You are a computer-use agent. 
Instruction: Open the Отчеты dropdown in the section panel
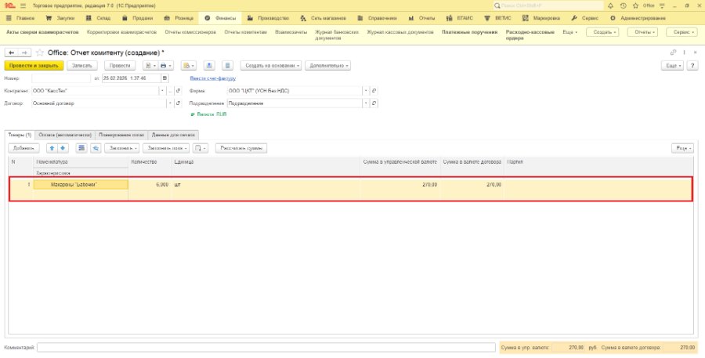[x=642, y=32]
